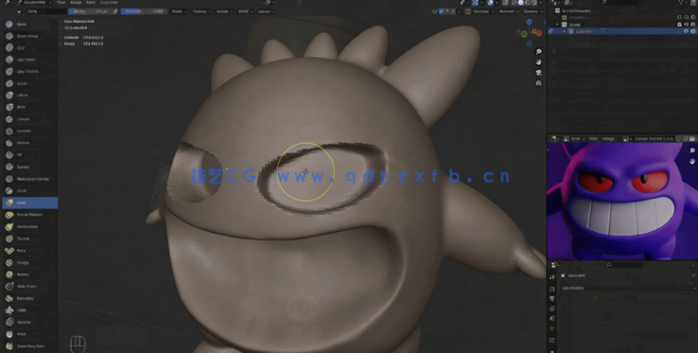This screenshot has height=353, width=698.
Task: Select the Clay brush
Action: [29, 47]
